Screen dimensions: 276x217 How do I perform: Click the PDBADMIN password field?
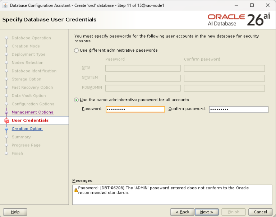(143, 88)
